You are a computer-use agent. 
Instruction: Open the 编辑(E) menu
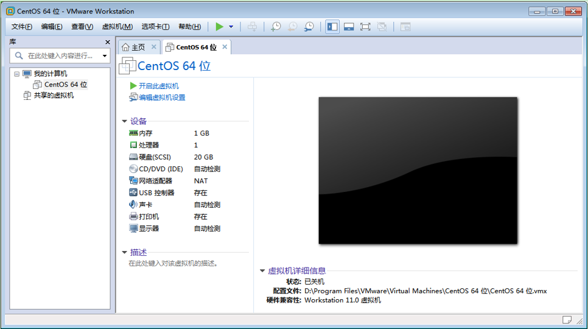[x=52, y=27]
